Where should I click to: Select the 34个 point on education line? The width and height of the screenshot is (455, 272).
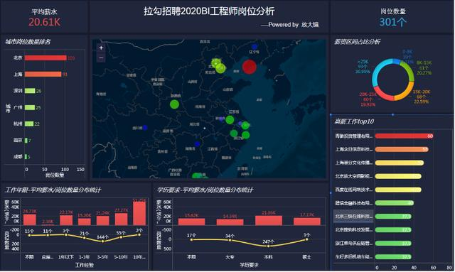(230, 240)
